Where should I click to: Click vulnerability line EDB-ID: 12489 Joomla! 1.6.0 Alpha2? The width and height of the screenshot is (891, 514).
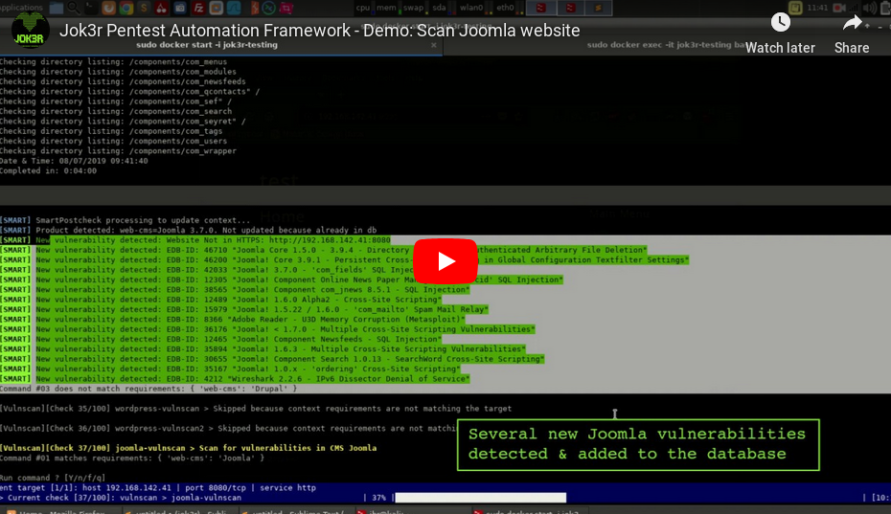tap(221, 300)
